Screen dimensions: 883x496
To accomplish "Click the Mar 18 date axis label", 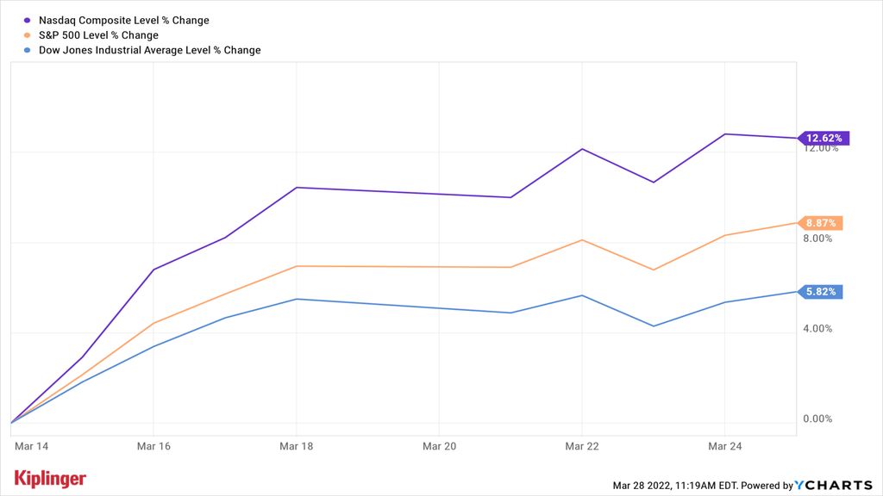I will pos(297,446).
